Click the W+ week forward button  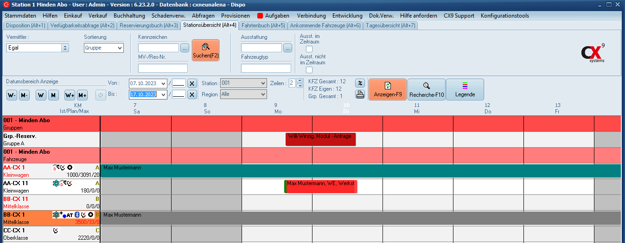pyautogui.click(x=70, y=95)
